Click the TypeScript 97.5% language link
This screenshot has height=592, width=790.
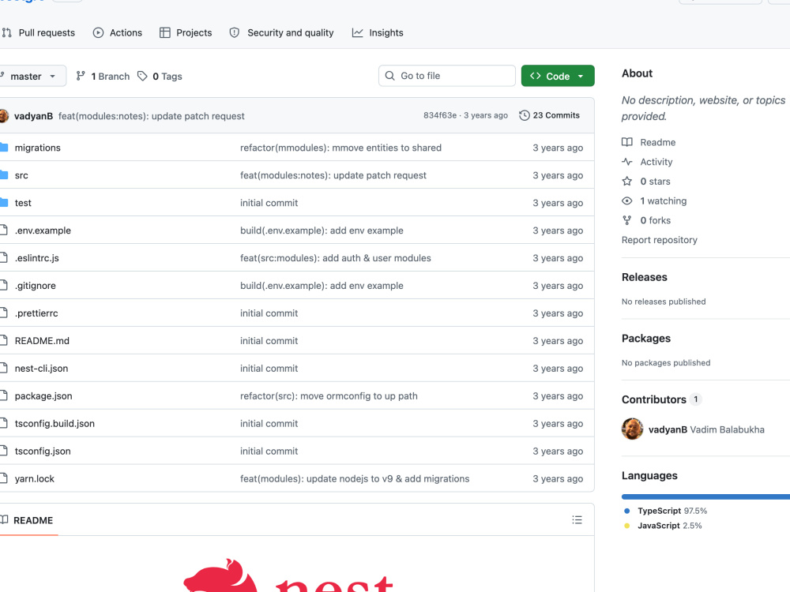672,511
